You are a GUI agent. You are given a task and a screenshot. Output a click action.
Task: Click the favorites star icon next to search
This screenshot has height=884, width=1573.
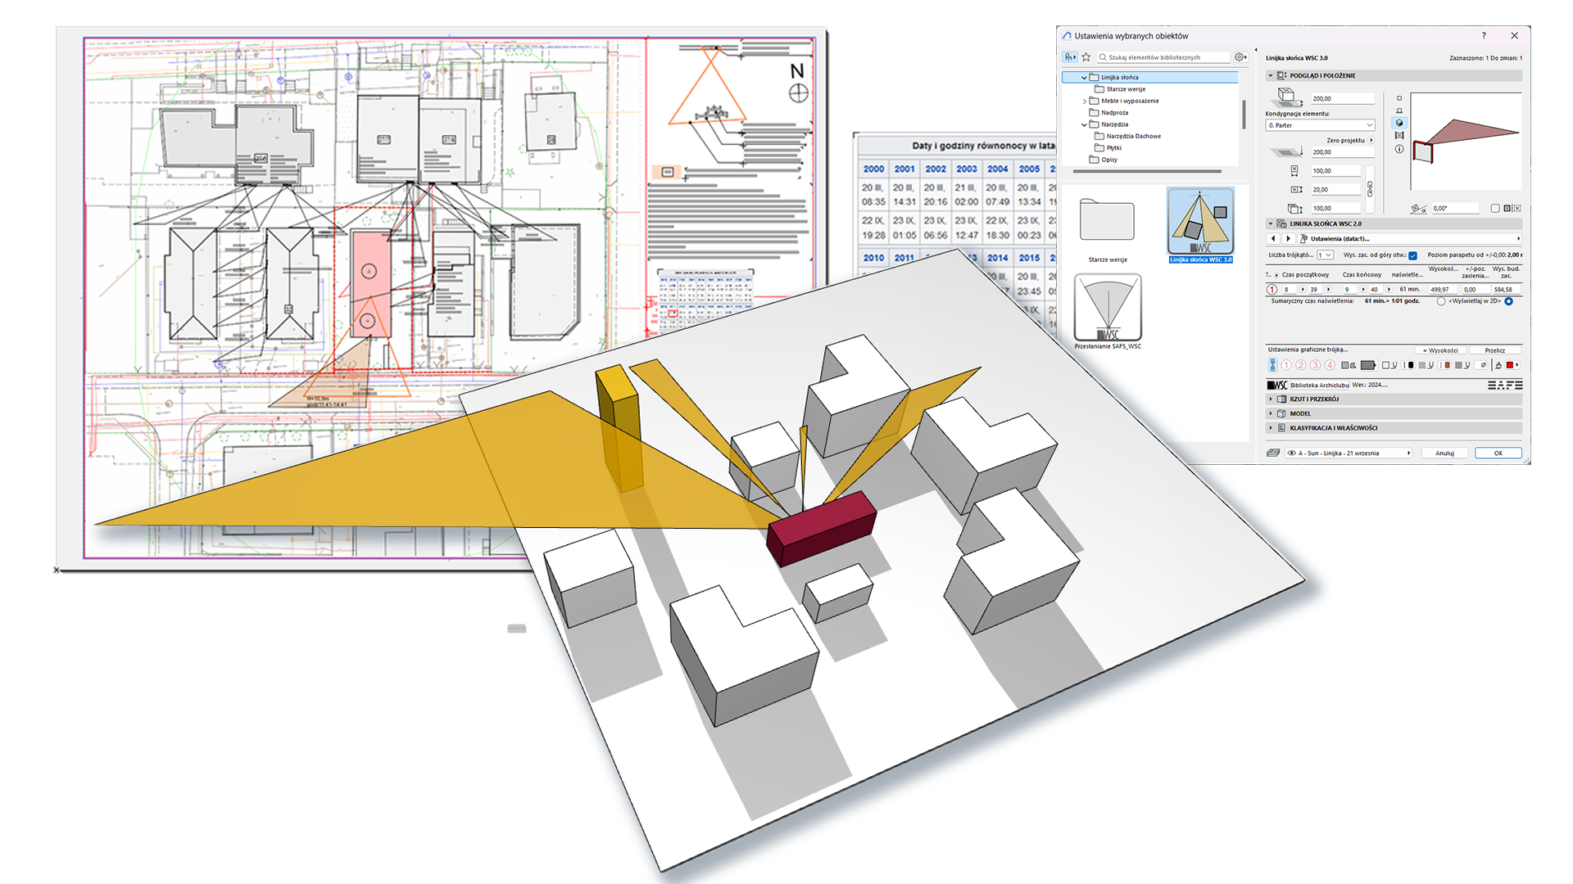click(x=1086, y=56)
